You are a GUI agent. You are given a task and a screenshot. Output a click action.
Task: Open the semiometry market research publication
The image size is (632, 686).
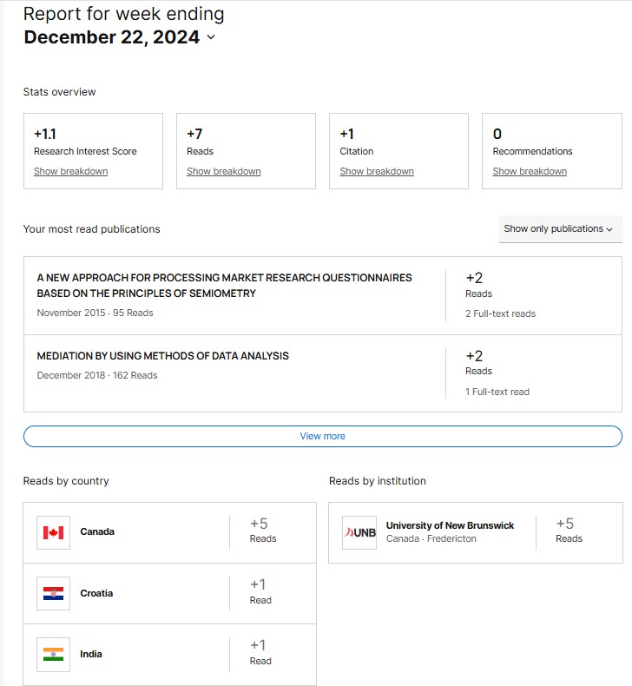[x=224, y=286]
